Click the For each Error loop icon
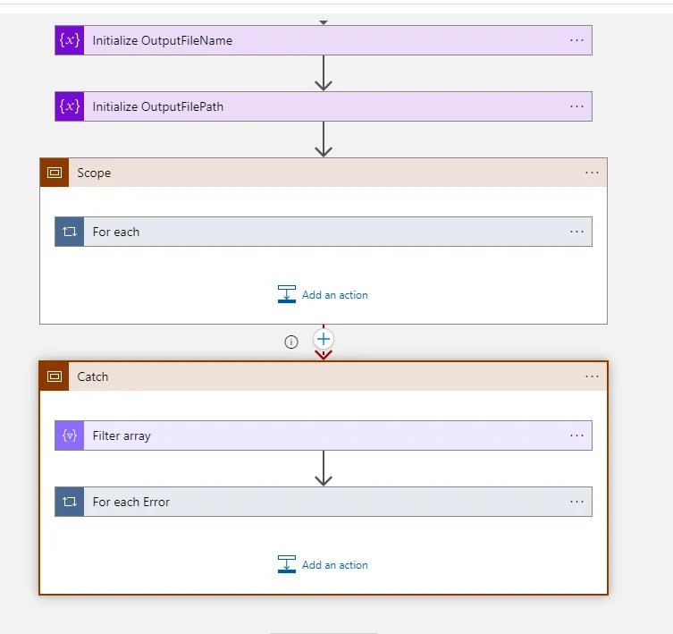673x634 pixels. (70, 502)
